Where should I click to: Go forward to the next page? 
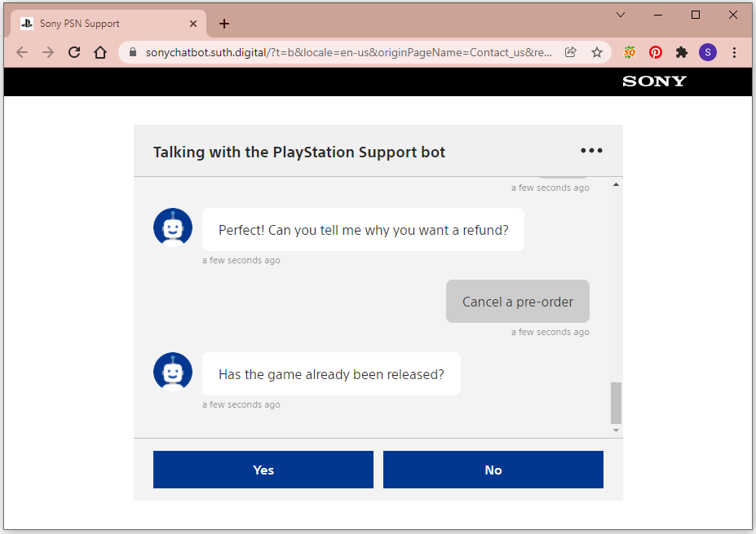[48, 52]
